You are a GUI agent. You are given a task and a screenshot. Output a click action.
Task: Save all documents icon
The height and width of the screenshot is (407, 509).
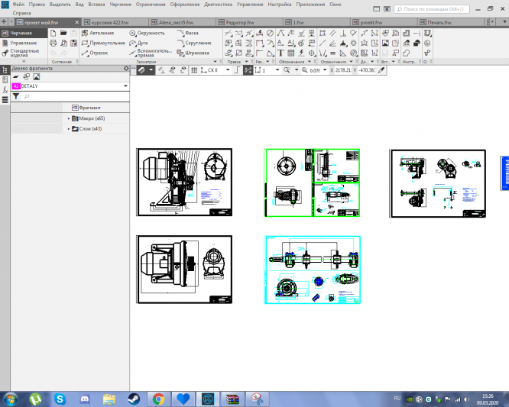click(x=74, y=43)
